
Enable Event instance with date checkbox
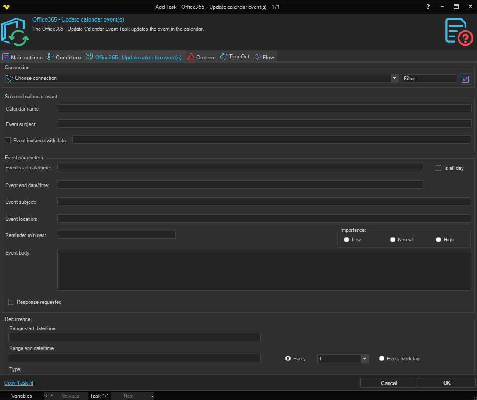click(8, 141)
